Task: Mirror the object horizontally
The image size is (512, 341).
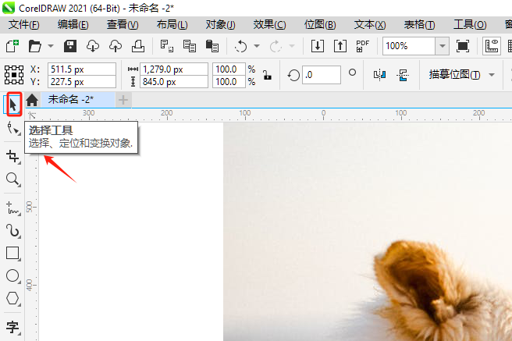Action: (379, 75)
